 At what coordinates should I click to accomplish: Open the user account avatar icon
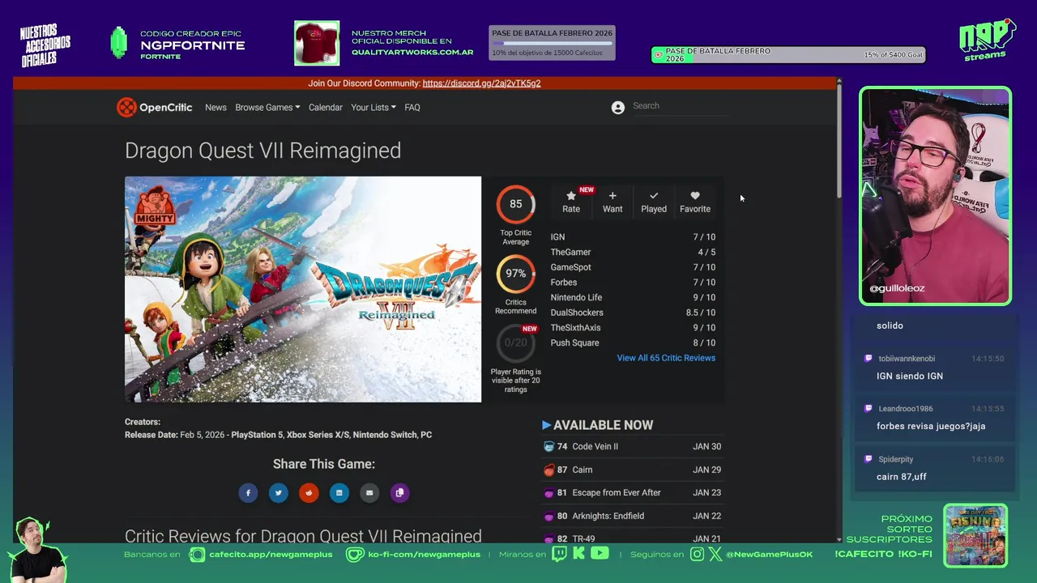[618, 108]
